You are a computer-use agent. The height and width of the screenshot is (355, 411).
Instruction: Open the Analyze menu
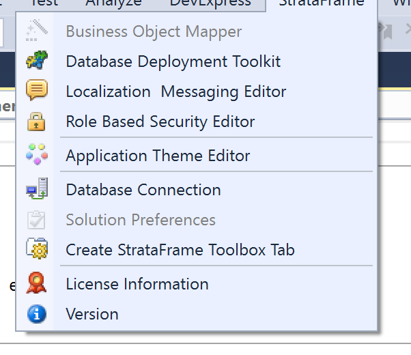click(x=113, y=3)
